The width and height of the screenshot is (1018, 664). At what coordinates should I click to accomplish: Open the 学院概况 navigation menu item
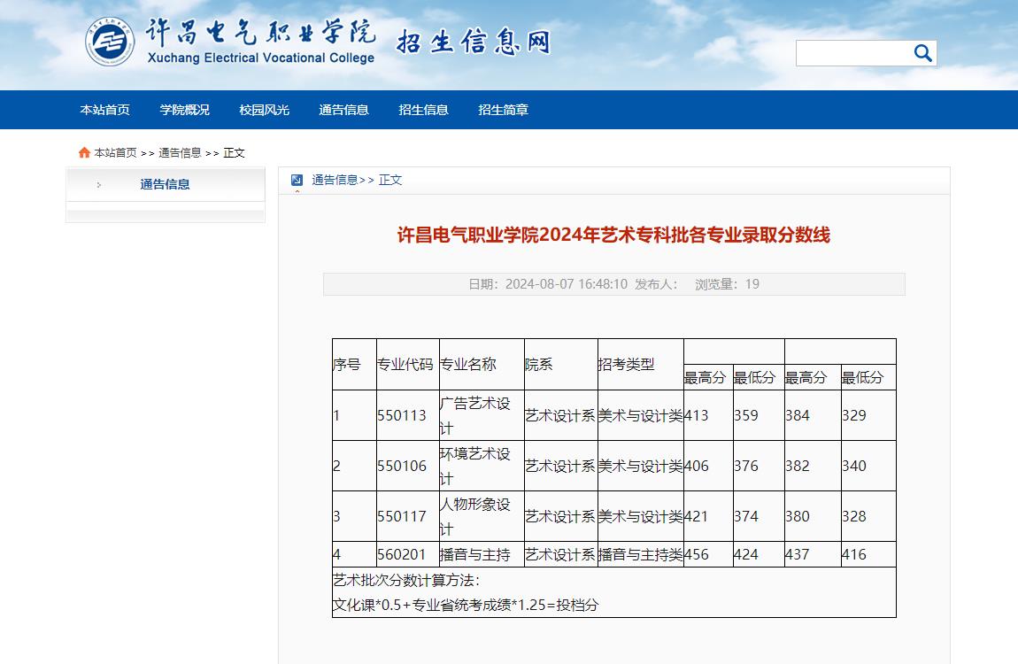[x=184, y=110]
